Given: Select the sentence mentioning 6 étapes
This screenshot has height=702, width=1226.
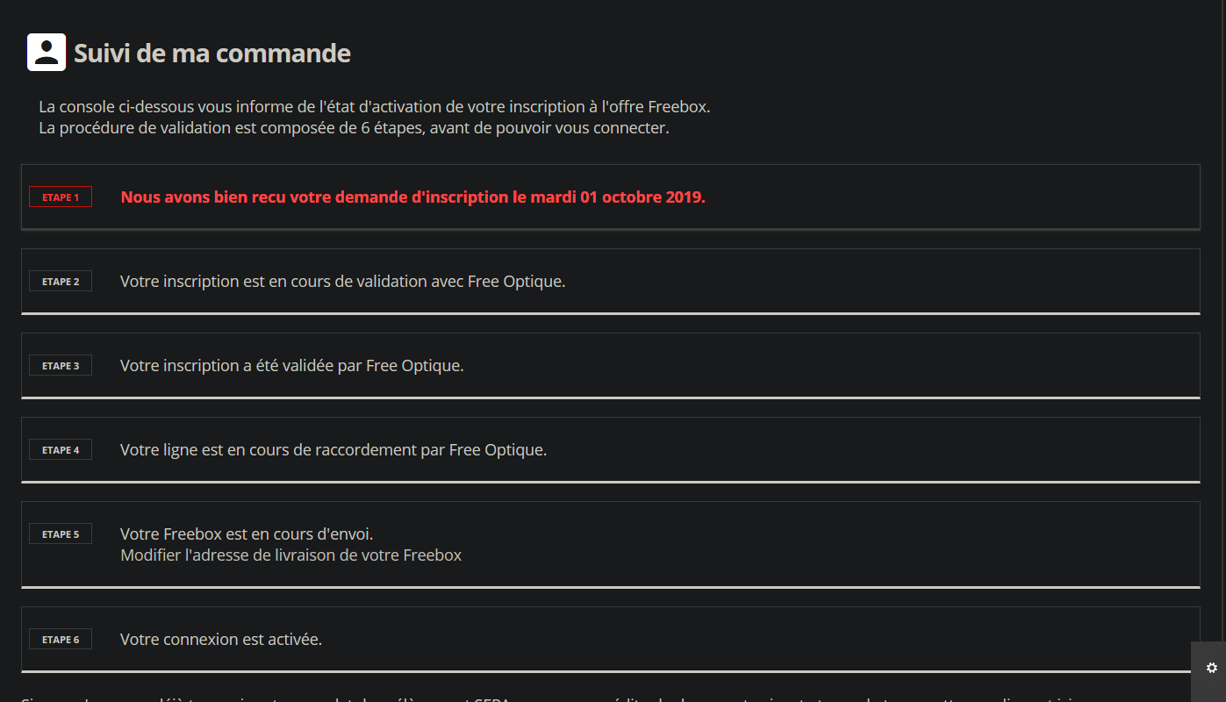Looking at the screenshot, I should [x=354, y=128].
